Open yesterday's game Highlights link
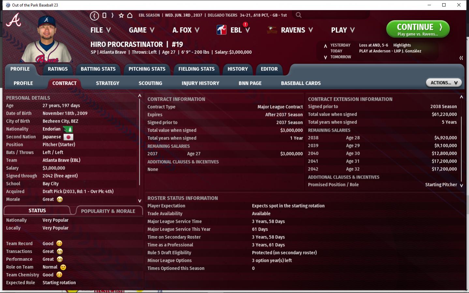Viewport: 469px width, 293px height. pyautogui.click(x=402, y=45)
